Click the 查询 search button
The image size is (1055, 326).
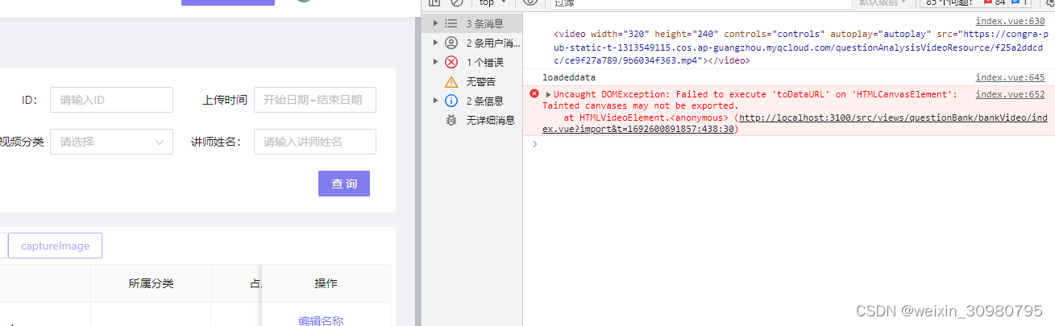344,184
